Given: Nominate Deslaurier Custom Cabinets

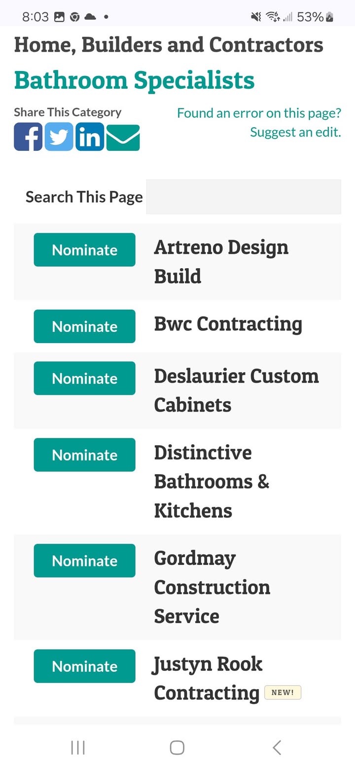Looking at the screenshot, I should tap(84, 378).
